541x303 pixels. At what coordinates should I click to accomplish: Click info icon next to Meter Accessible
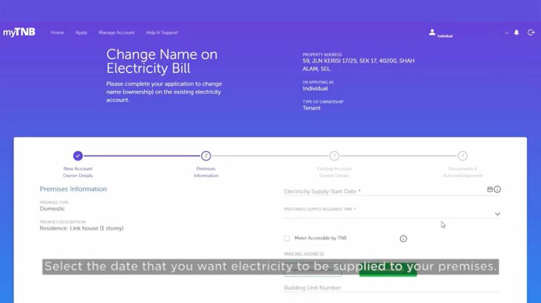(x=403, y=239)
